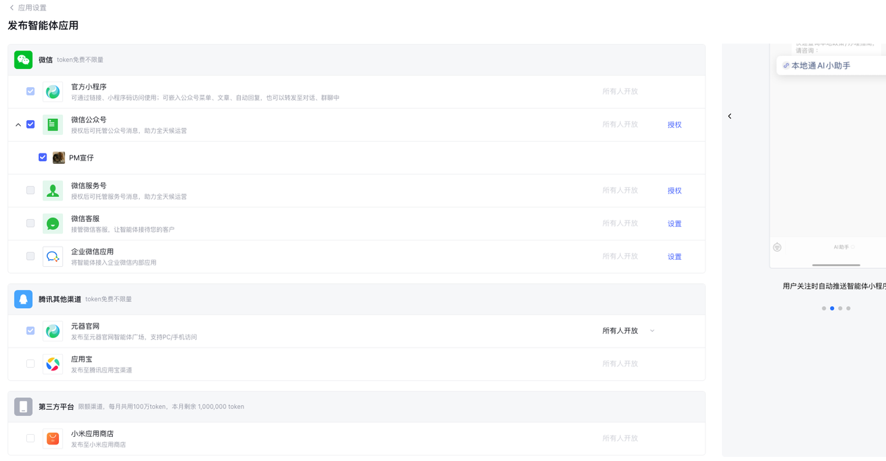Toggle the PM宣仔 account checkbox
The width and height of the screenshot is (886, 461).
[x=43, y=158]
